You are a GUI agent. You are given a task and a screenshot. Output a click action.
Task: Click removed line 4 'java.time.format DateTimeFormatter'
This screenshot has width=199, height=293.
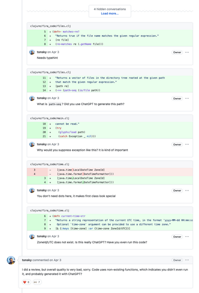coord(110,174)
